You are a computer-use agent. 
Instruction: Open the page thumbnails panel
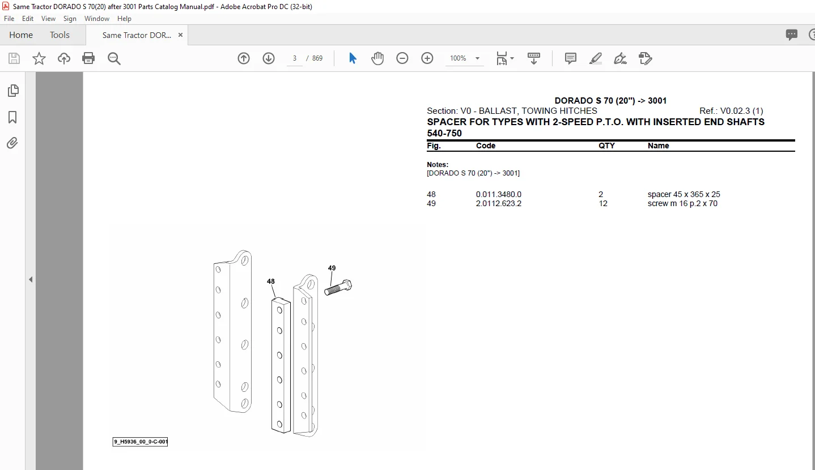click(12, 91)
